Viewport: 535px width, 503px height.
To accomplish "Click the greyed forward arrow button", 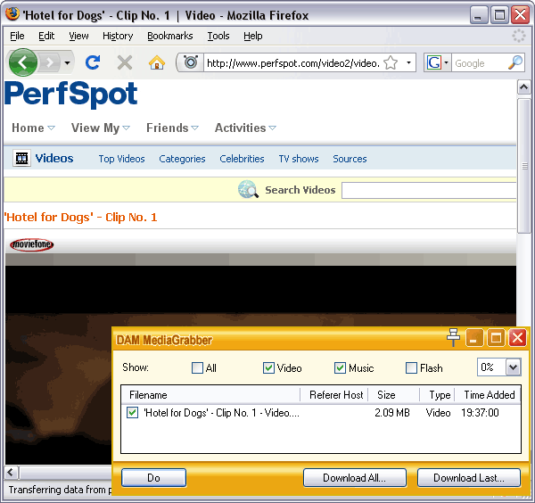I will coord(50,62).
